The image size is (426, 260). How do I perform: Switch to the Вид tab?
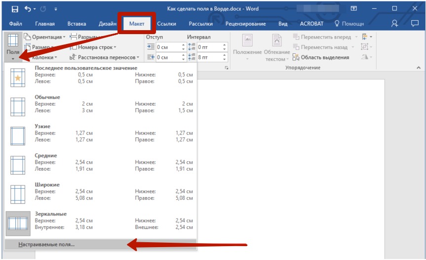click(x=283, y=24)
